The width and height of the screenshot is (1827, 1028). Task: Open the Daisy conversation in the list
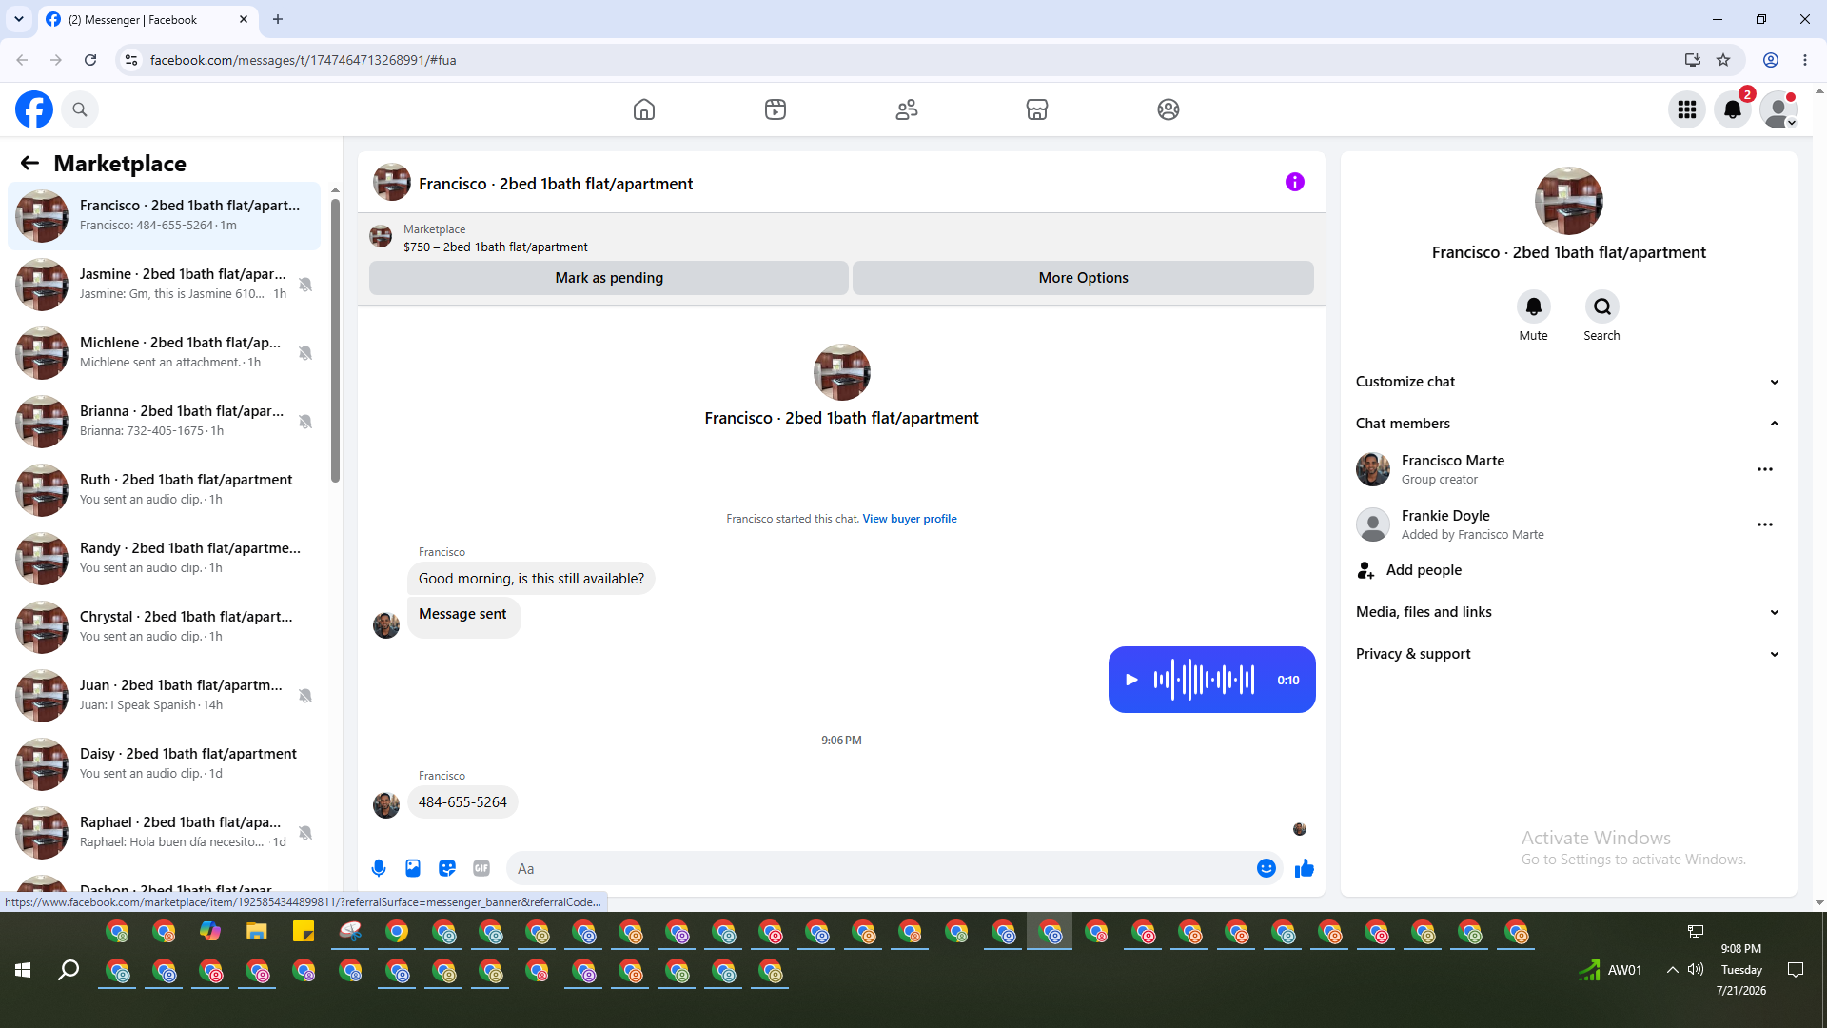[x=165, y=764]
